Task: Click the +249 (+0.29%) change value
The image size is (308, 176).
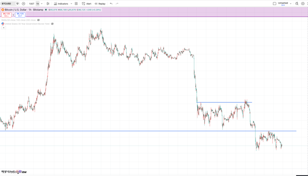Action: point(93,10)
